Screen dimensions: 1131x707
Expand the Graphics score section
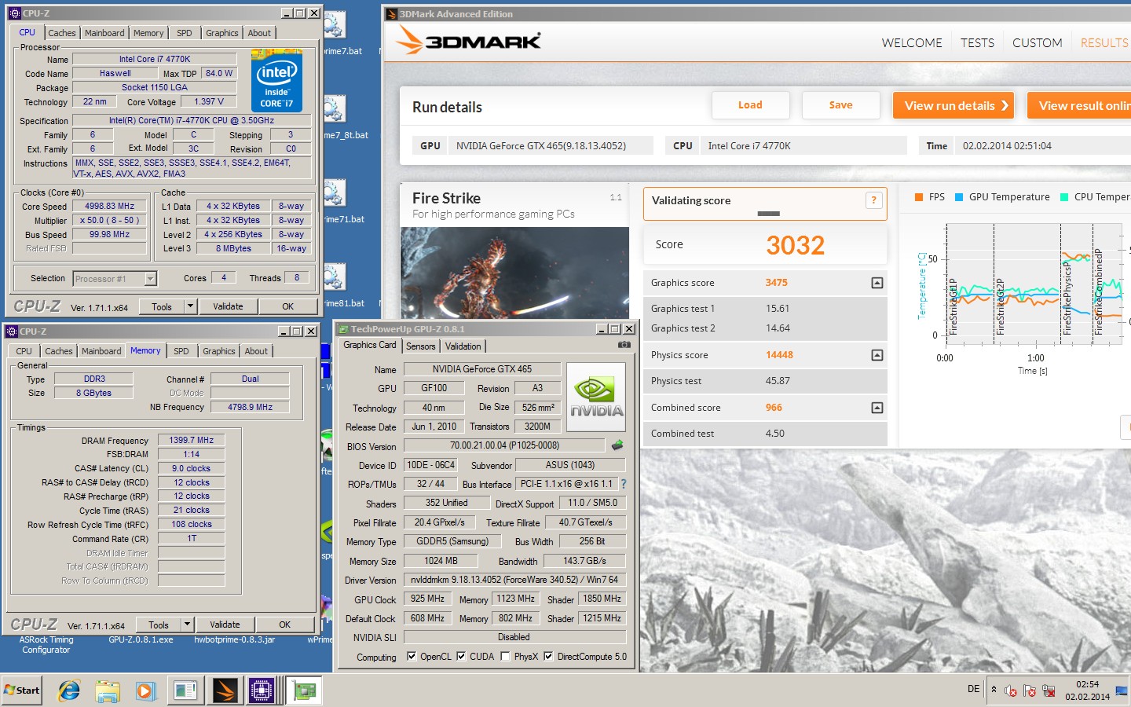pyautogui.click(x=877, y=283)
